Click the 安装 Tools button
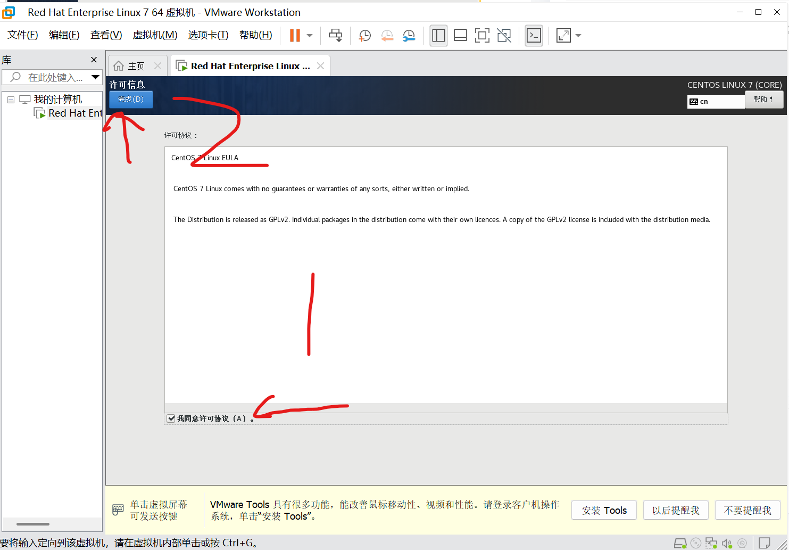Screen dimensions: 789x550 tap(603, 510)
